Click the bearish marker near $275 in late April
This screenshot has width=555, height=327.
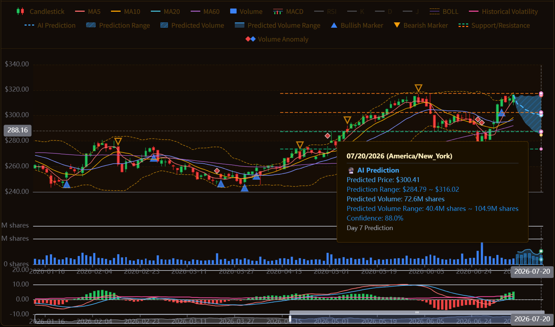point(300,145)
